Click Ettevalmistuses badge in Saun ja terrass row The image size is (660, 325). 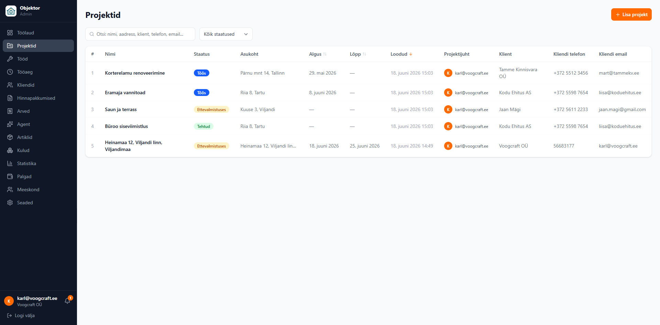pos(211,109)
